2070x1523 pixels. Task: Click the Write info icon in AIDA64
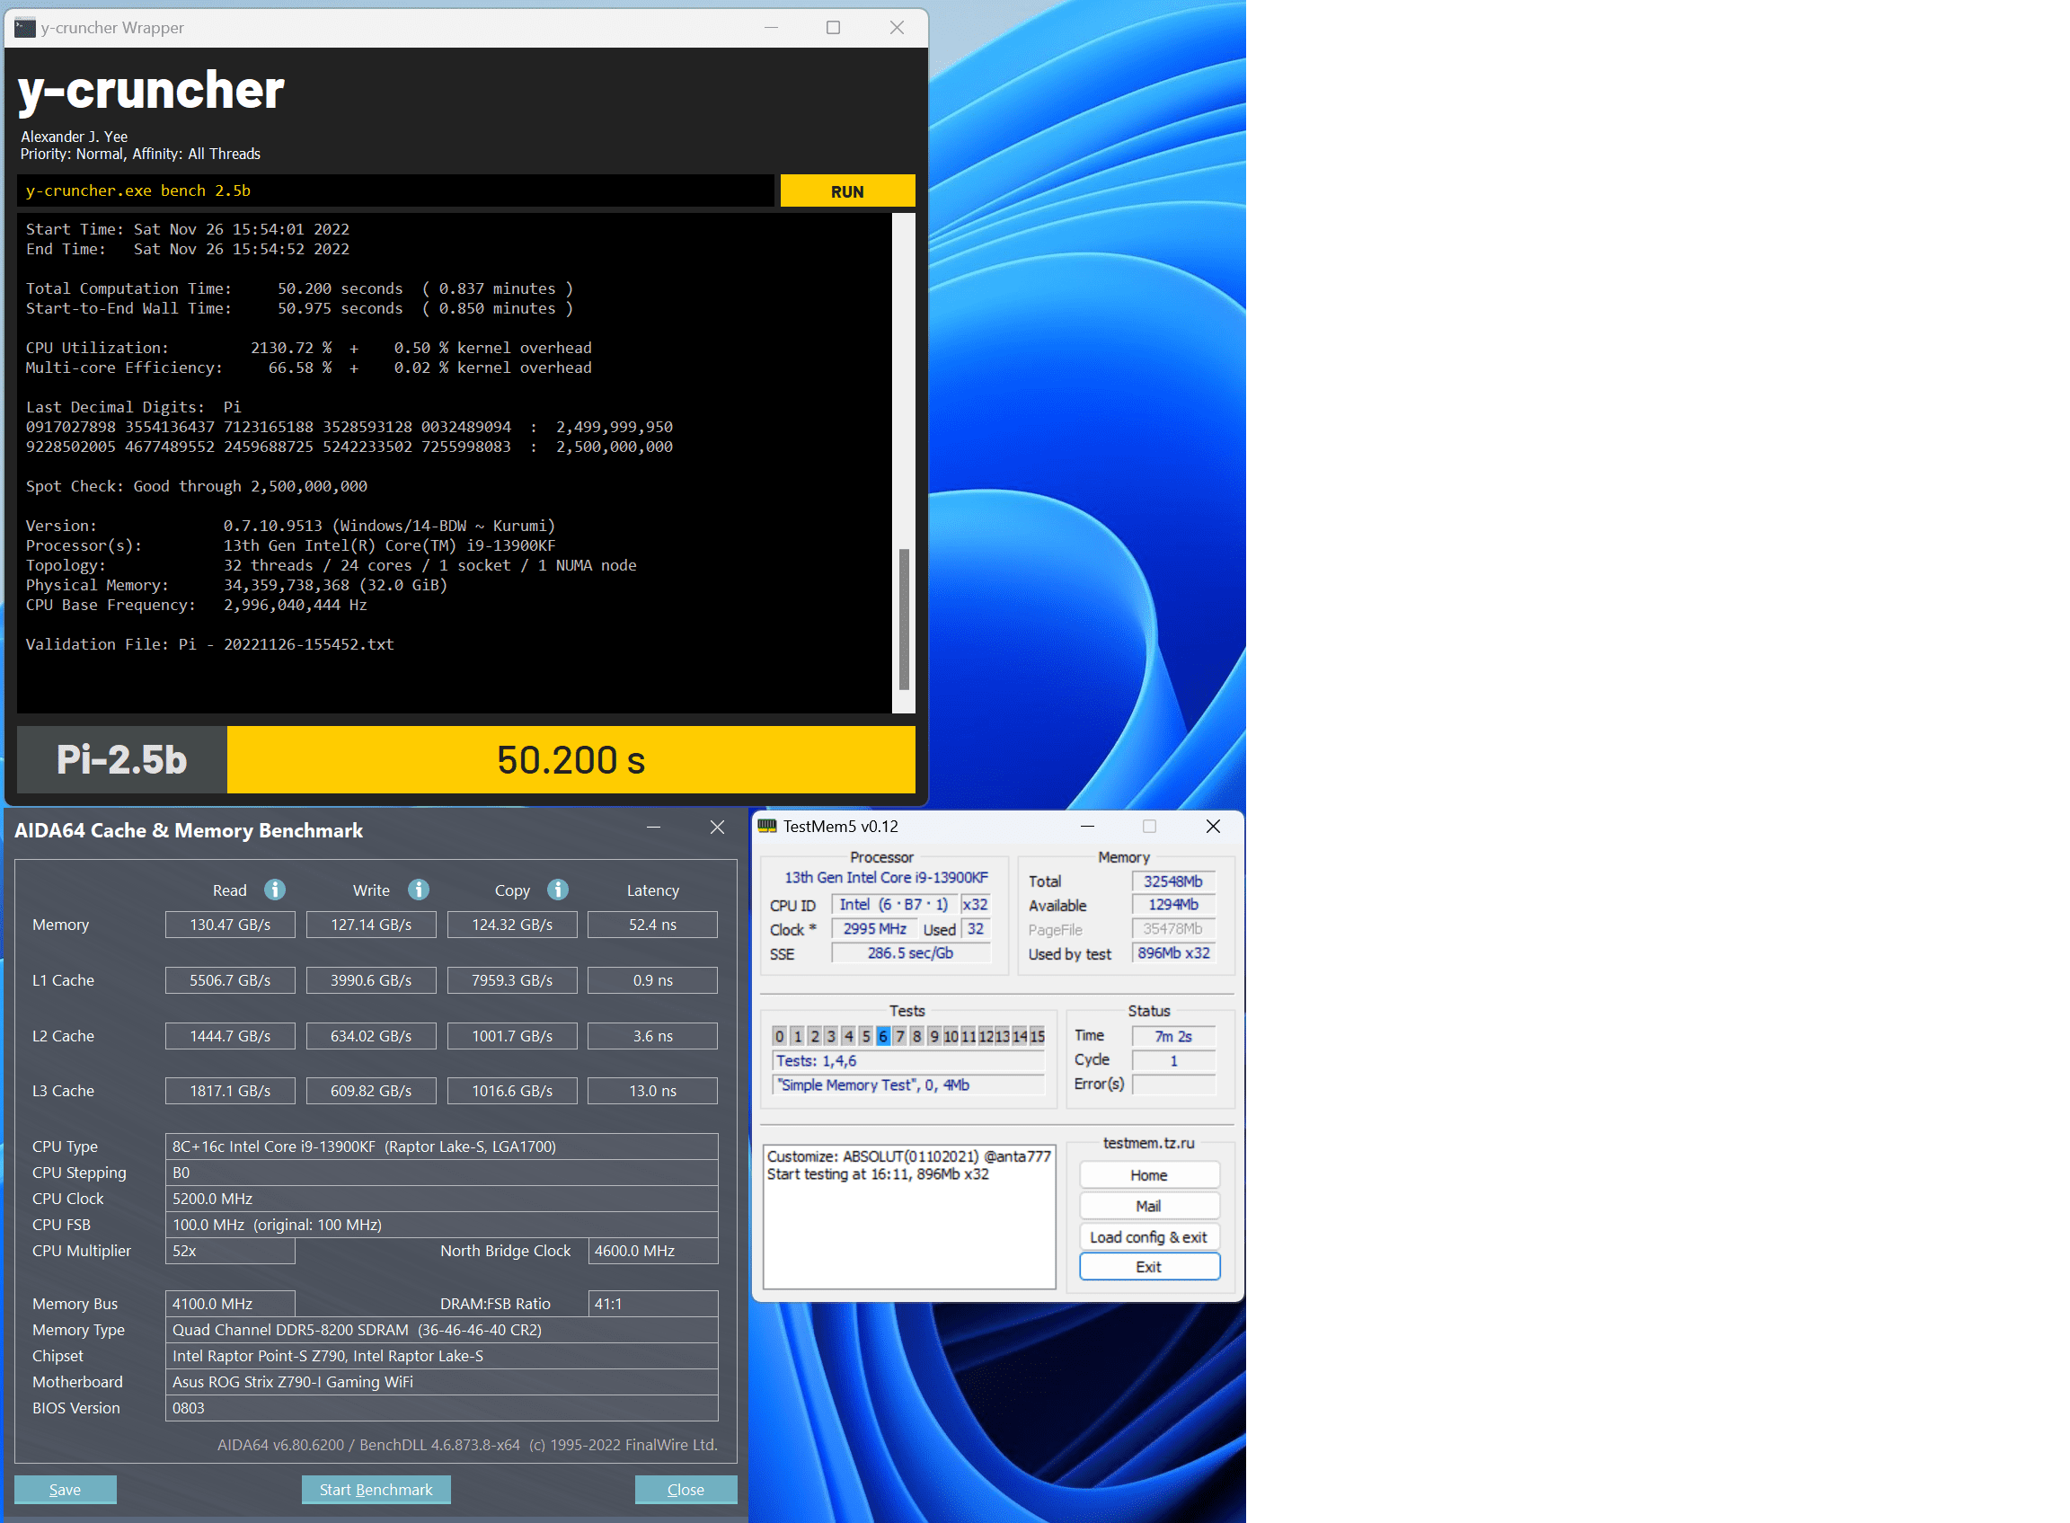[419, 890]
